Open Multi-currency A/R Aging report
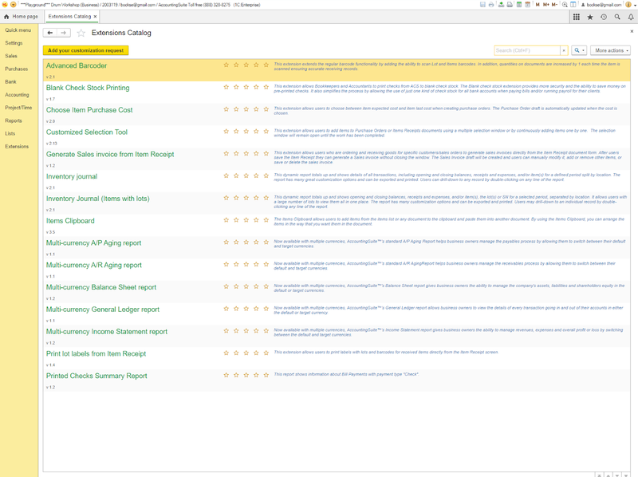The height and width of the screenshot is (477, 638). click(x=94, y=265)
